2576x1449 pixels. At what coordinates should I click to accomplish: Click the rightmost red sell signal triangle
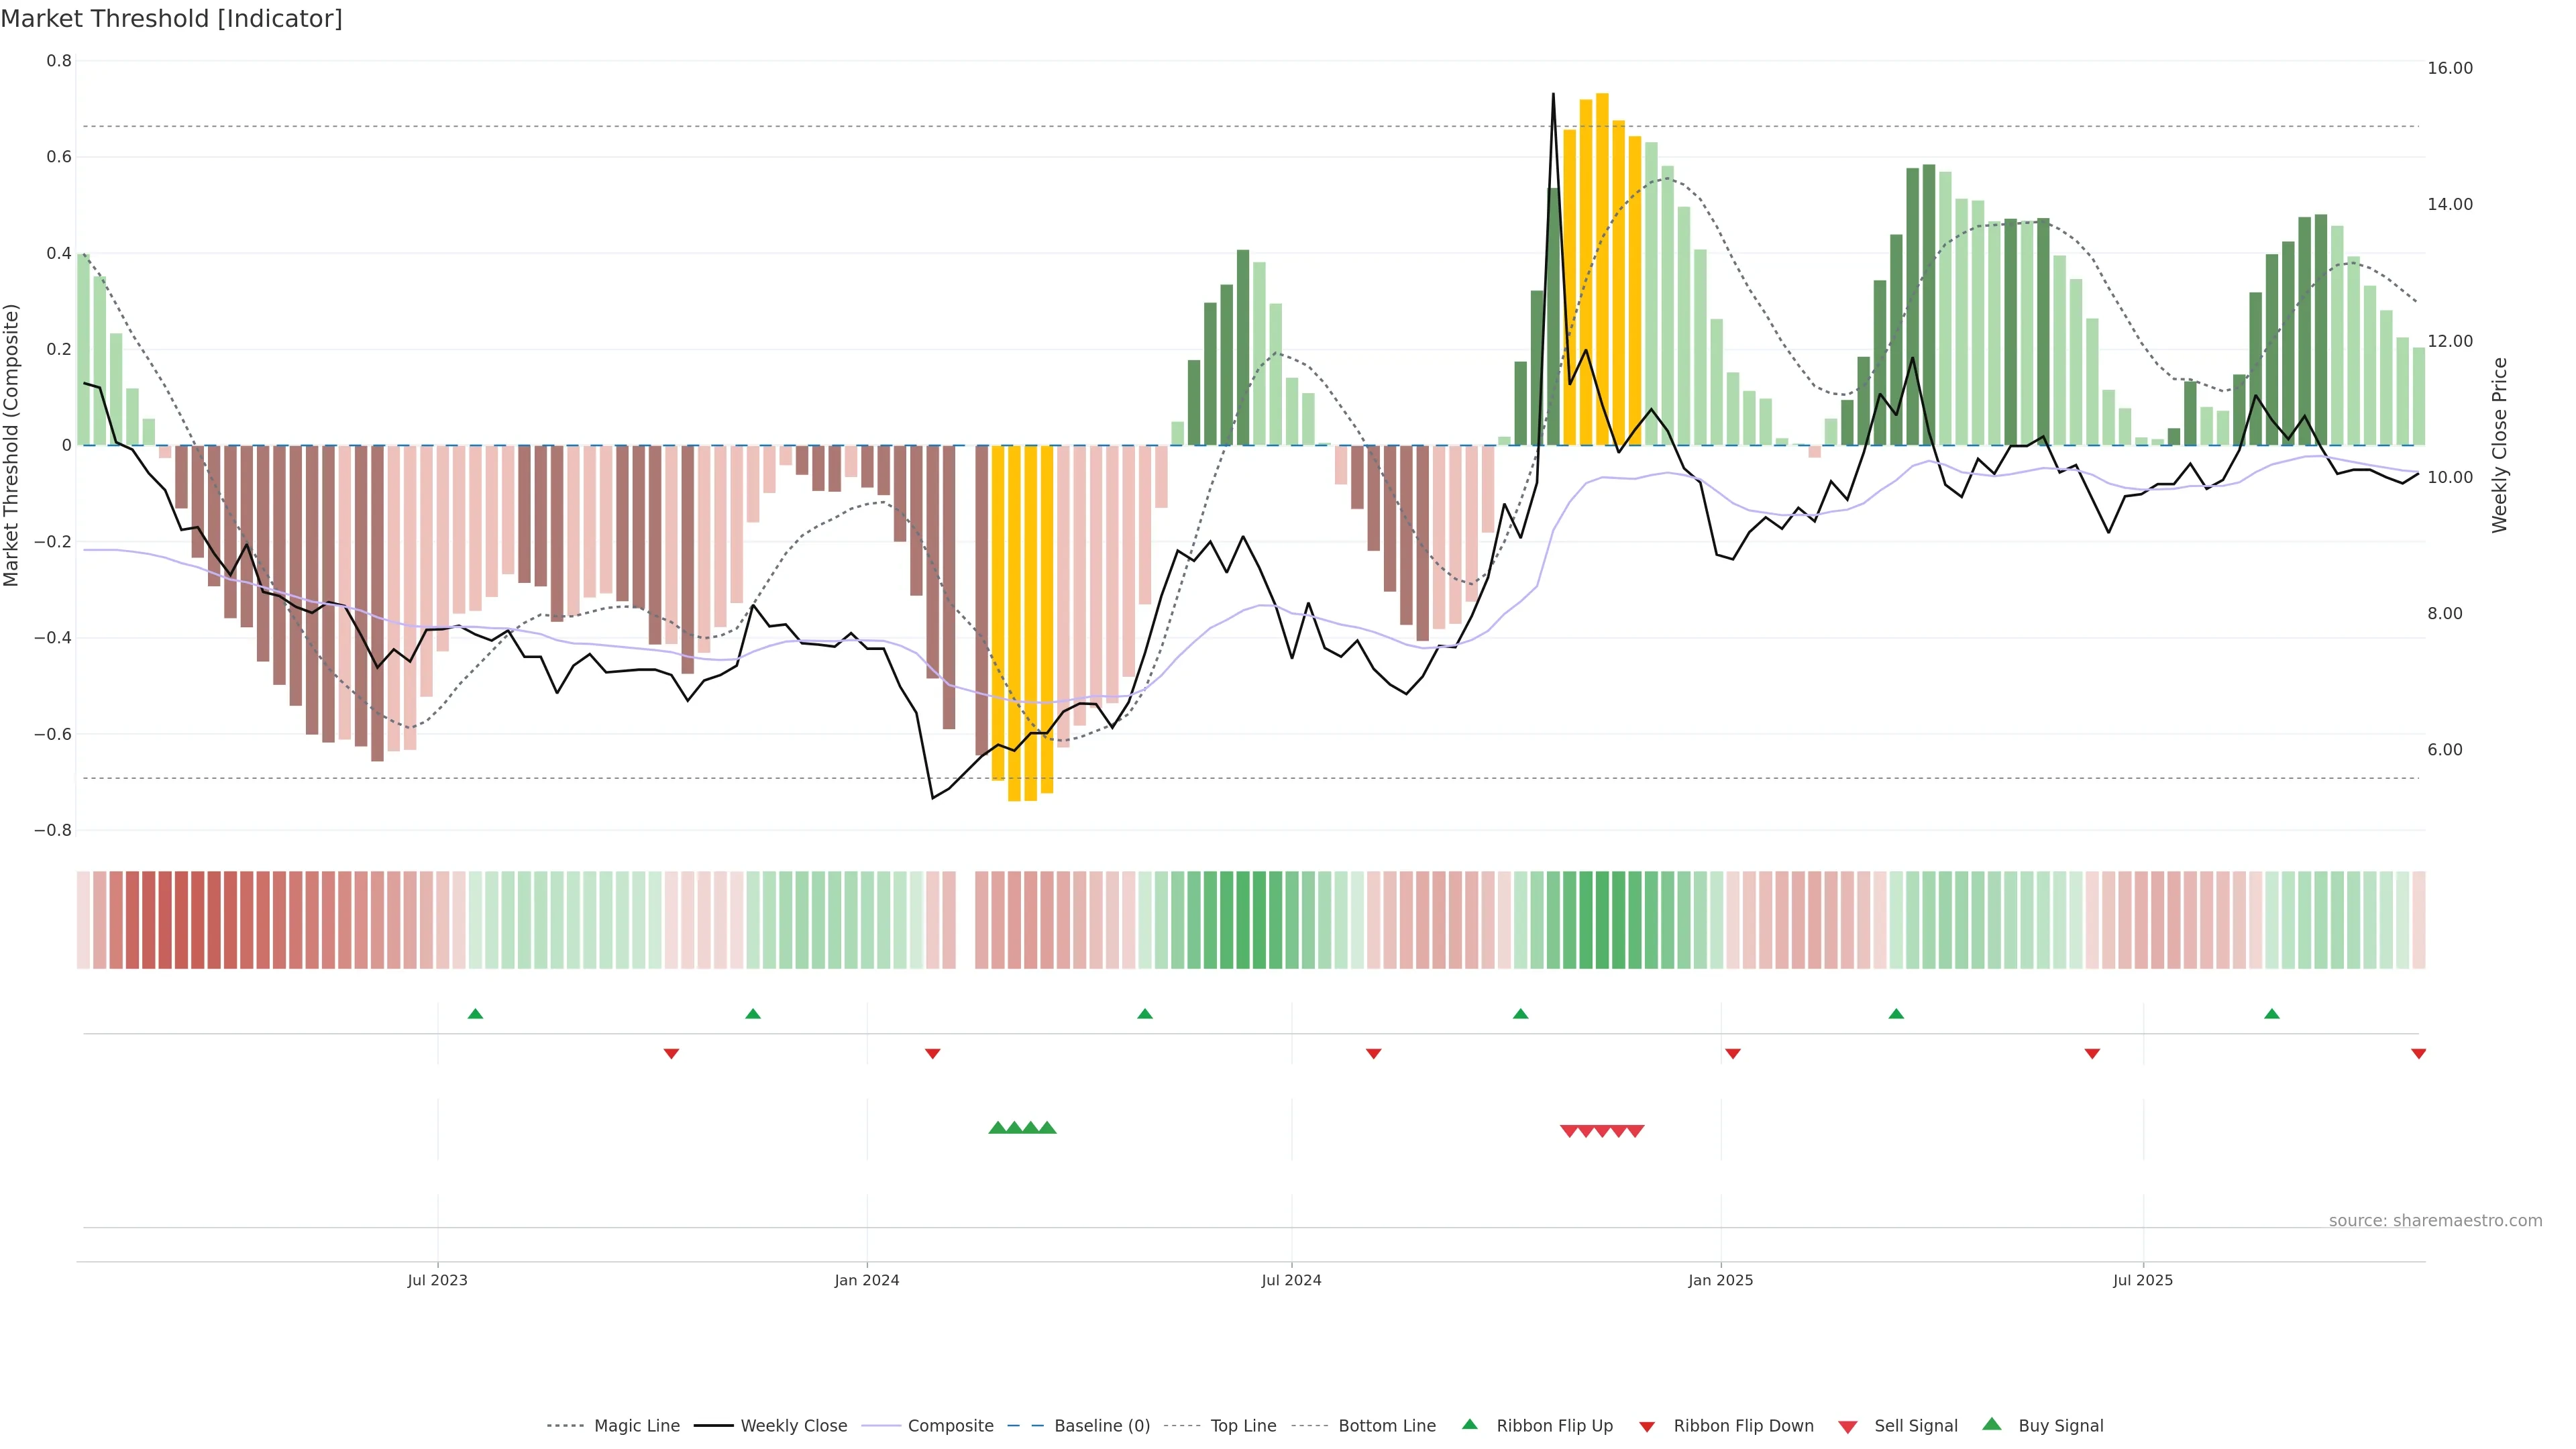1635,1131
